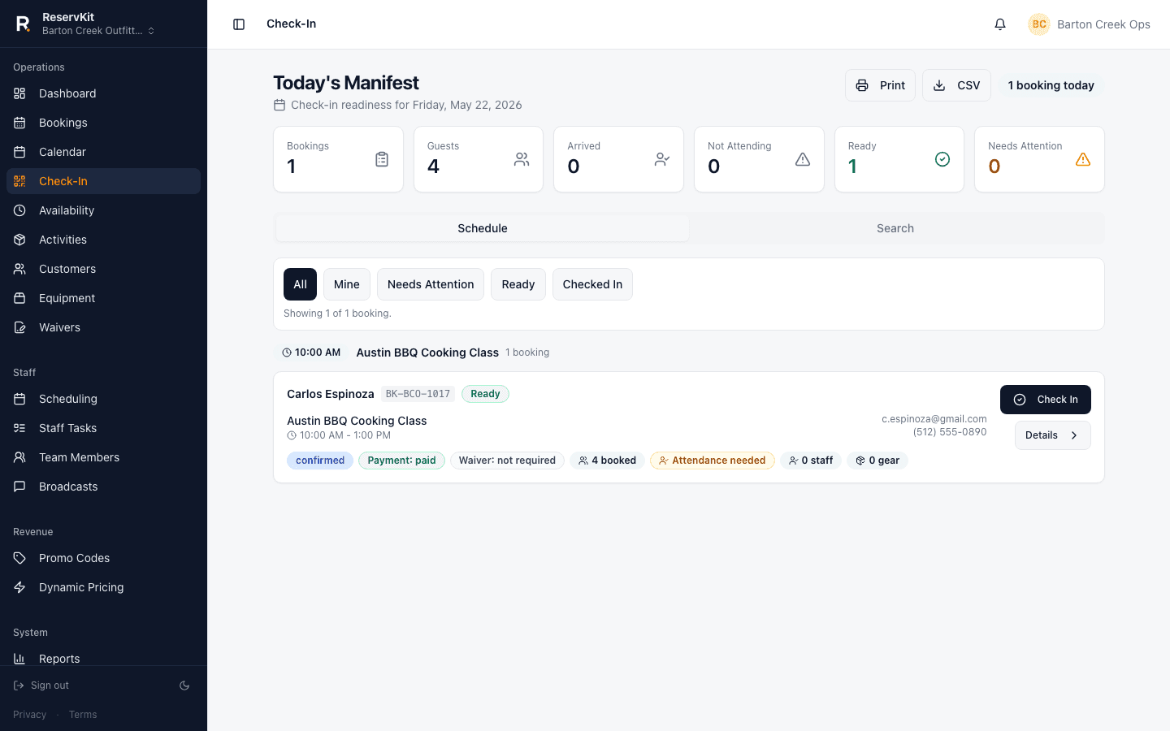The image size is (1170, 731).
Task: Click the Reports chart icon
Action: [19, 659]
